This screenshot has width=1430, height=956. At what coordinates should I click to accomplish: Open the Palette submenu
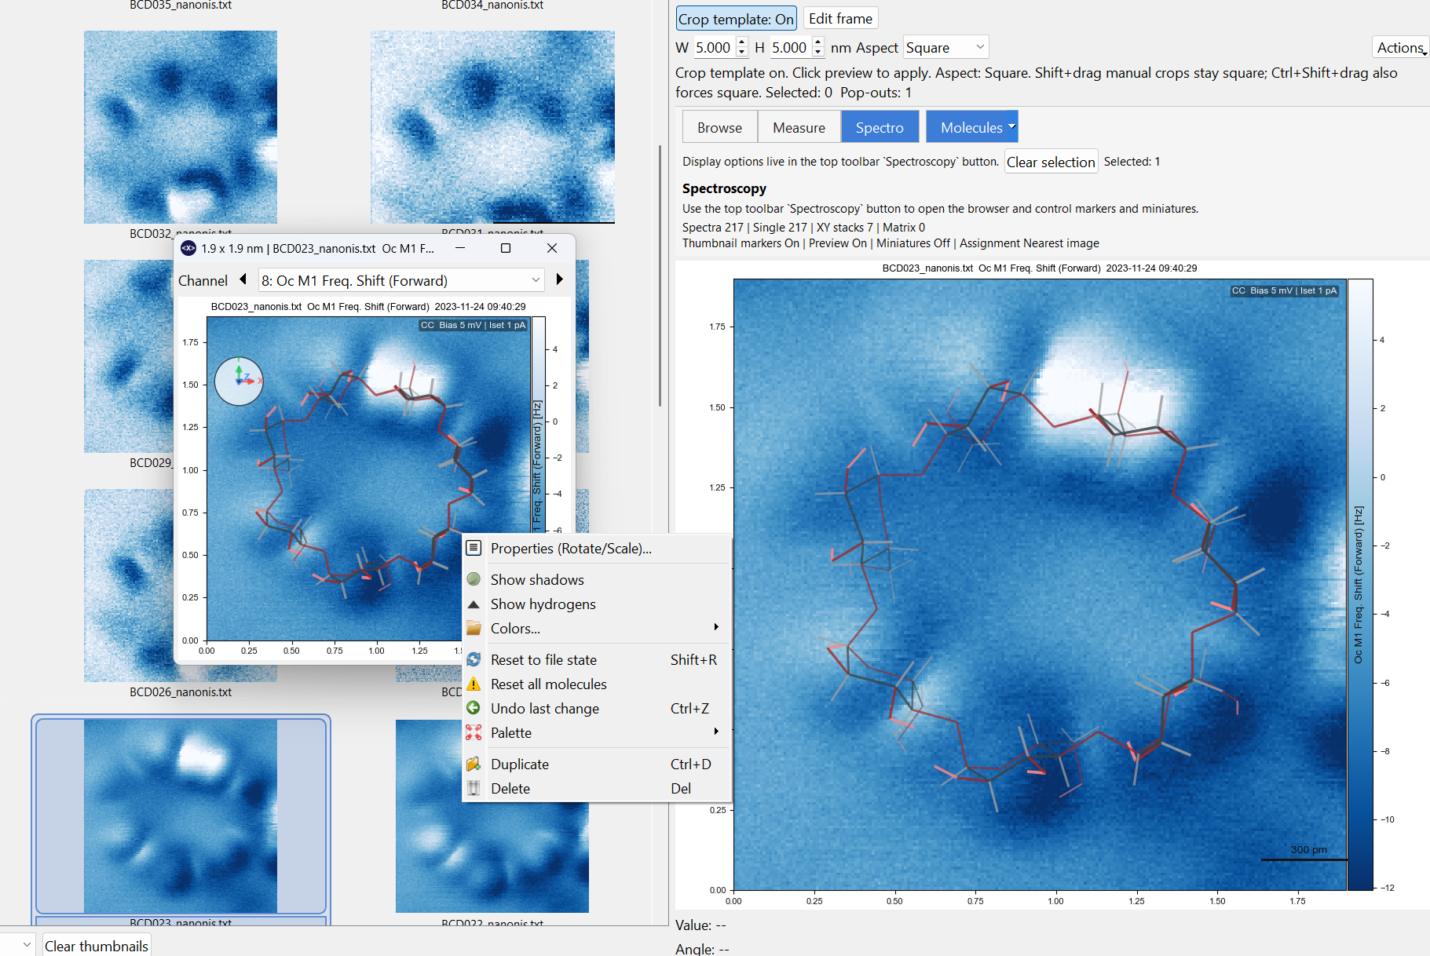point(511,733)
